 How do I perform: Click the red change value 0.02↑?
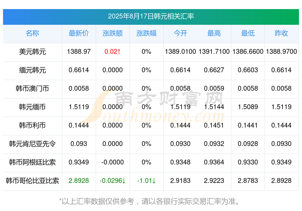[113, 52]
